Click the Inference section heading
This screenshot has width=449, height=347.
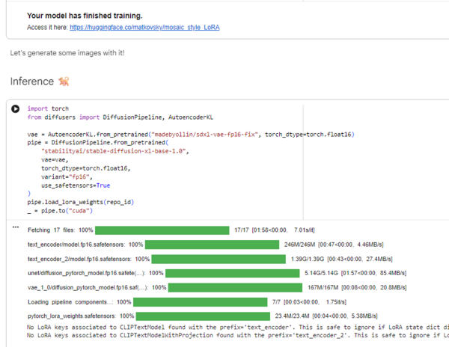[x=32, y=81]
